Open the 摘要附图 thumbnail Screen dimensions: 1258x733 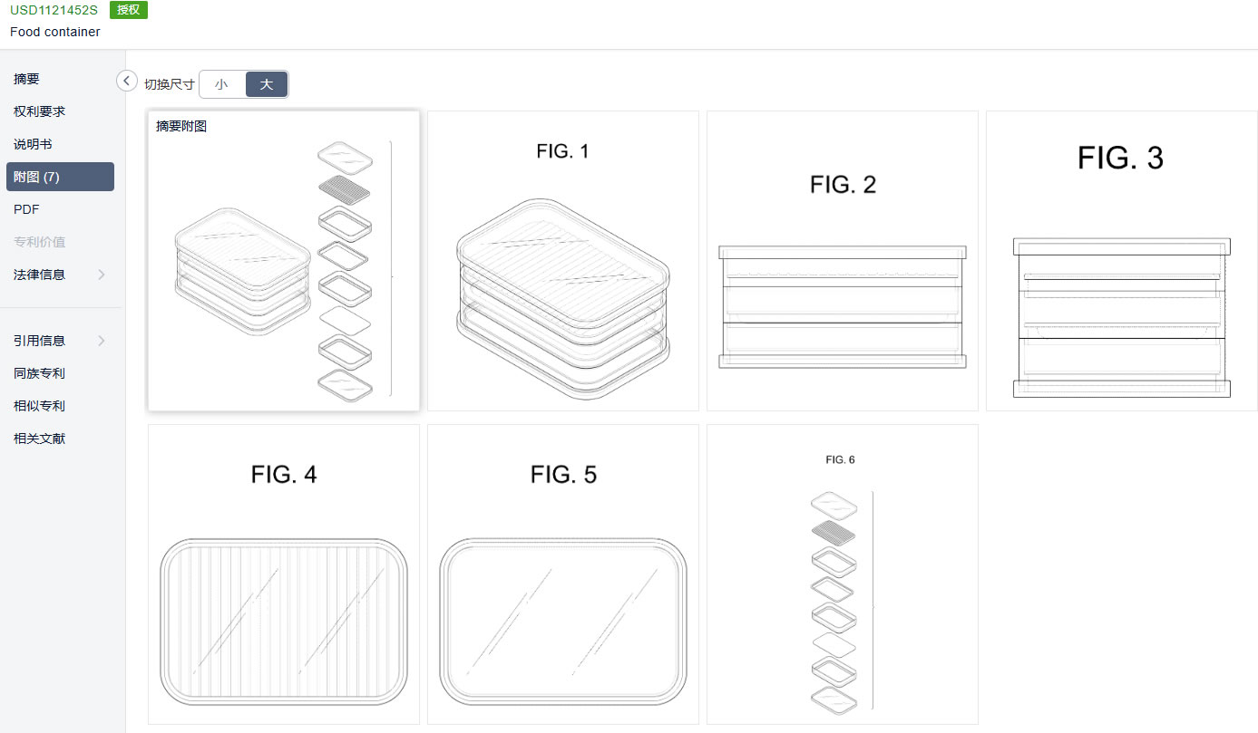point(284,261)
